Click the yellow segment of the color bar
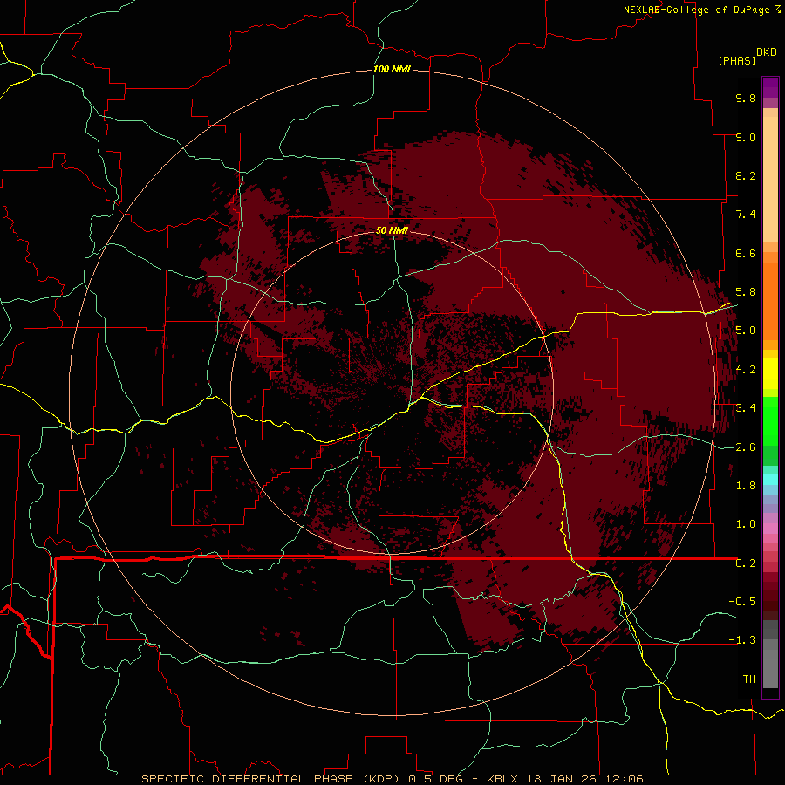Viewport: 785px width, 785px height. click(770, 373)
